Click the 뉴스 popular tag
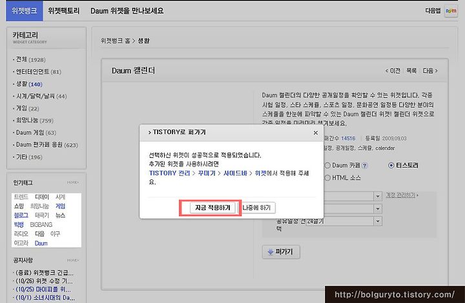The width and height of the screenshot is (465, 303). 60,215
